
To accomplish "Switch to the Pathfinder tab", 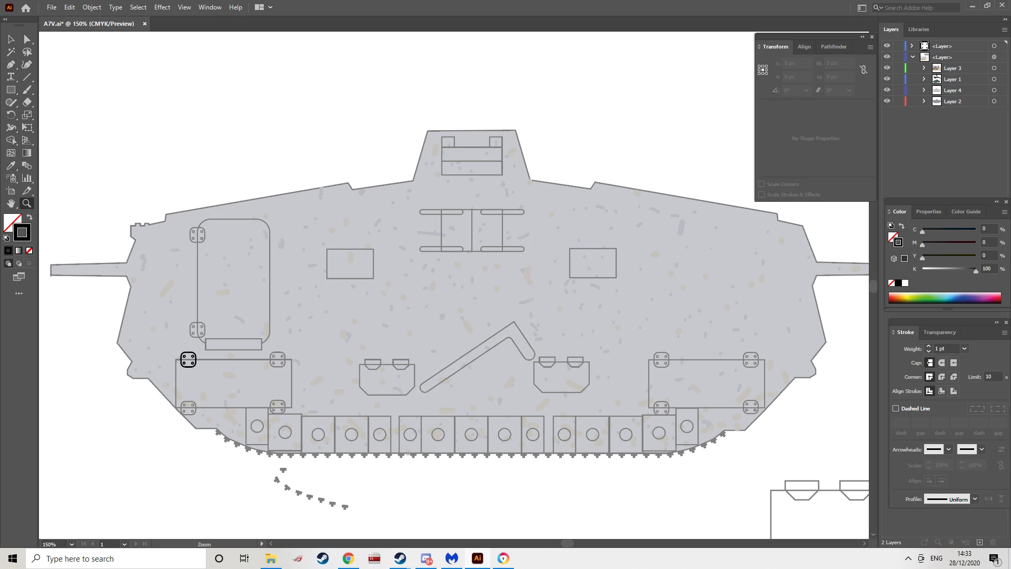I will pyautogui.click(x=834, y=47).
